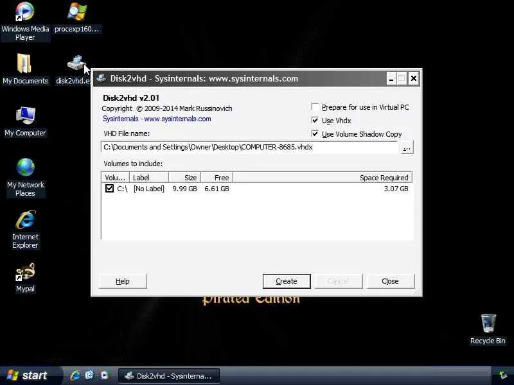Click the [No Label] cell
This screenshot has width=514, height=385.
click(149, 189)
